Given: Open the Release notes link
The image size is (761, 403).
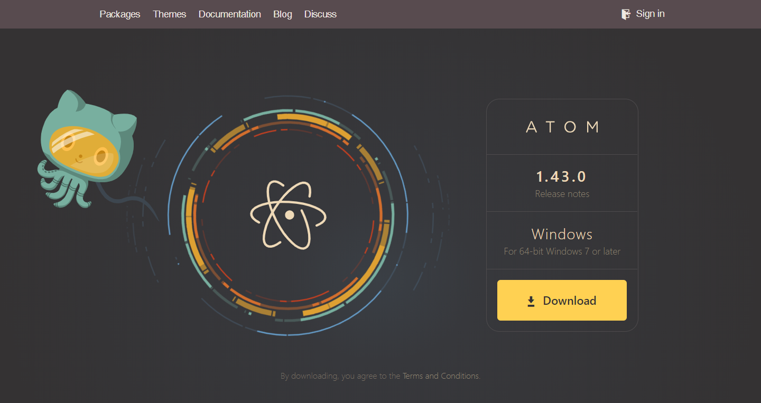Looking at the screenshot, I should tap(562, 194).
